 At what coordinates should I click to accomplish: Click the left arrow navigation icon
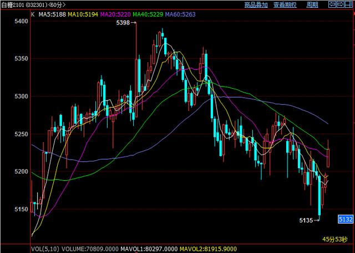tap(332, 4)
